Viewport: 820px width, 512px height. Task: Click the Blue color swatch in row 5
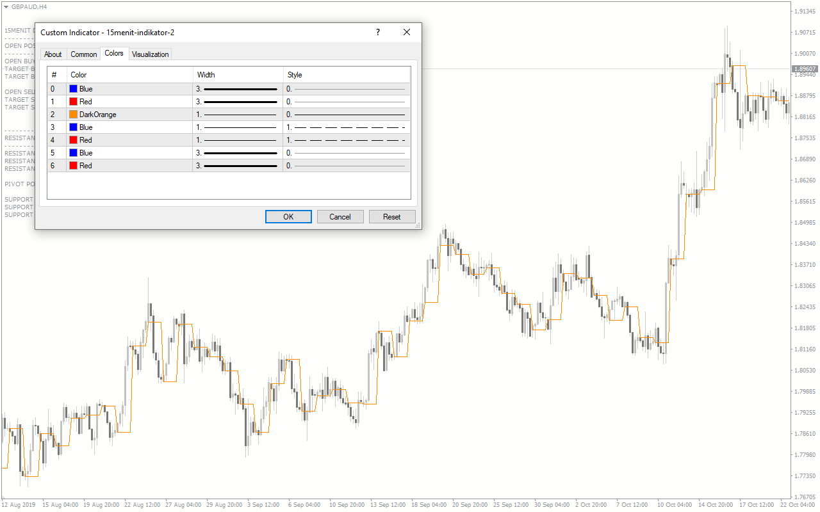point(74,153)
